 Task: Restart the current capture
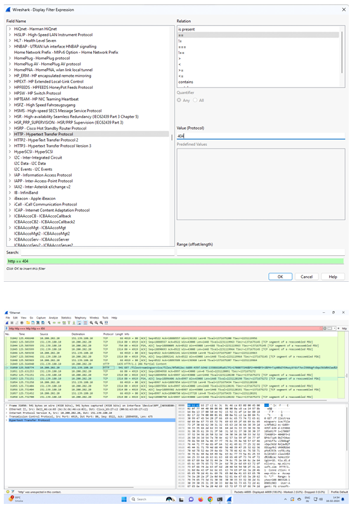(17, 323)
